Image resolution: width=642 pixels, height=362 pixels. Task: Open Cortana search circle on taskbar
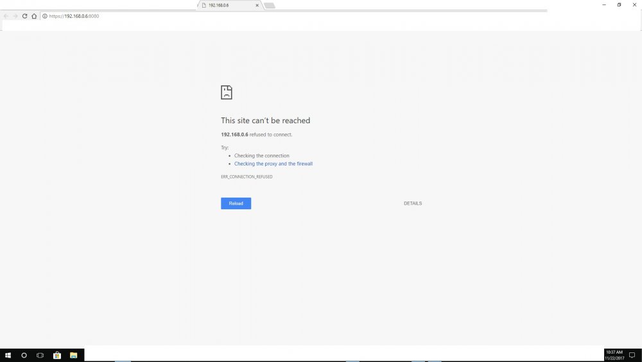(24, 355)
